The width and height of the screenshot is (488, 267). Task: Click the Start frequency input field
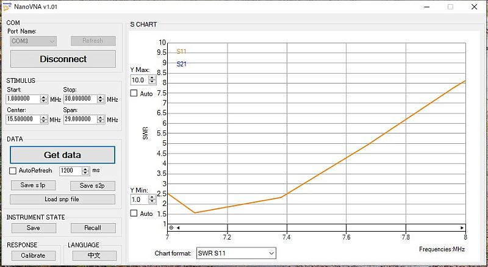[x=23, y=99]
